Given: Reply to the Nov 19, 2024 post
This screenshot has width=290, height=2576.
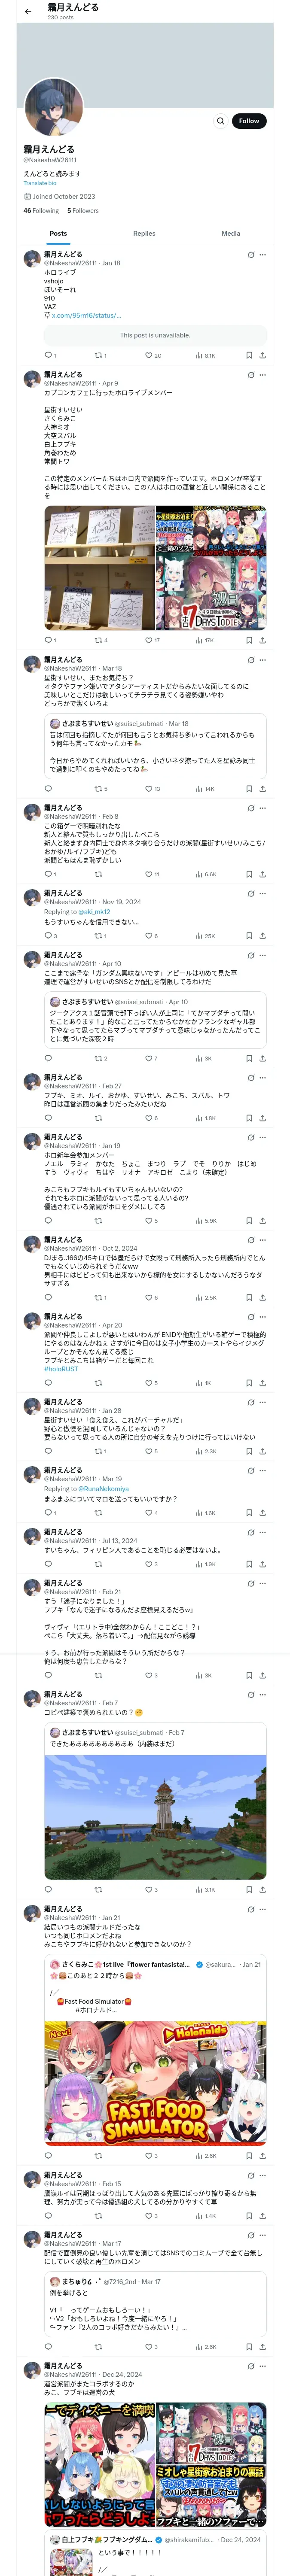Looking at the screenshot, I should point(48,936).
